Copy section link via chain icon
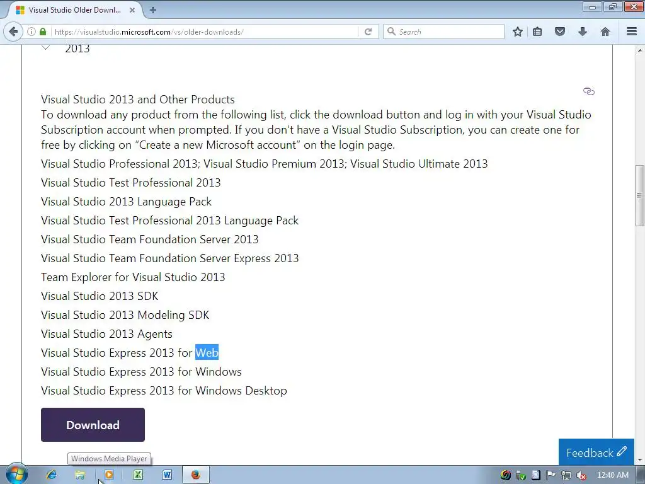Viewport: 645px width, 484px height. click(x=589, y=91)
